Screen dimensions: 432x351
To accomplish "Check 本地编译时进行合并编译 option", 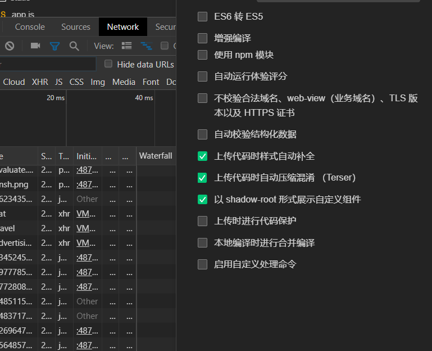I will tap(202, 242).
